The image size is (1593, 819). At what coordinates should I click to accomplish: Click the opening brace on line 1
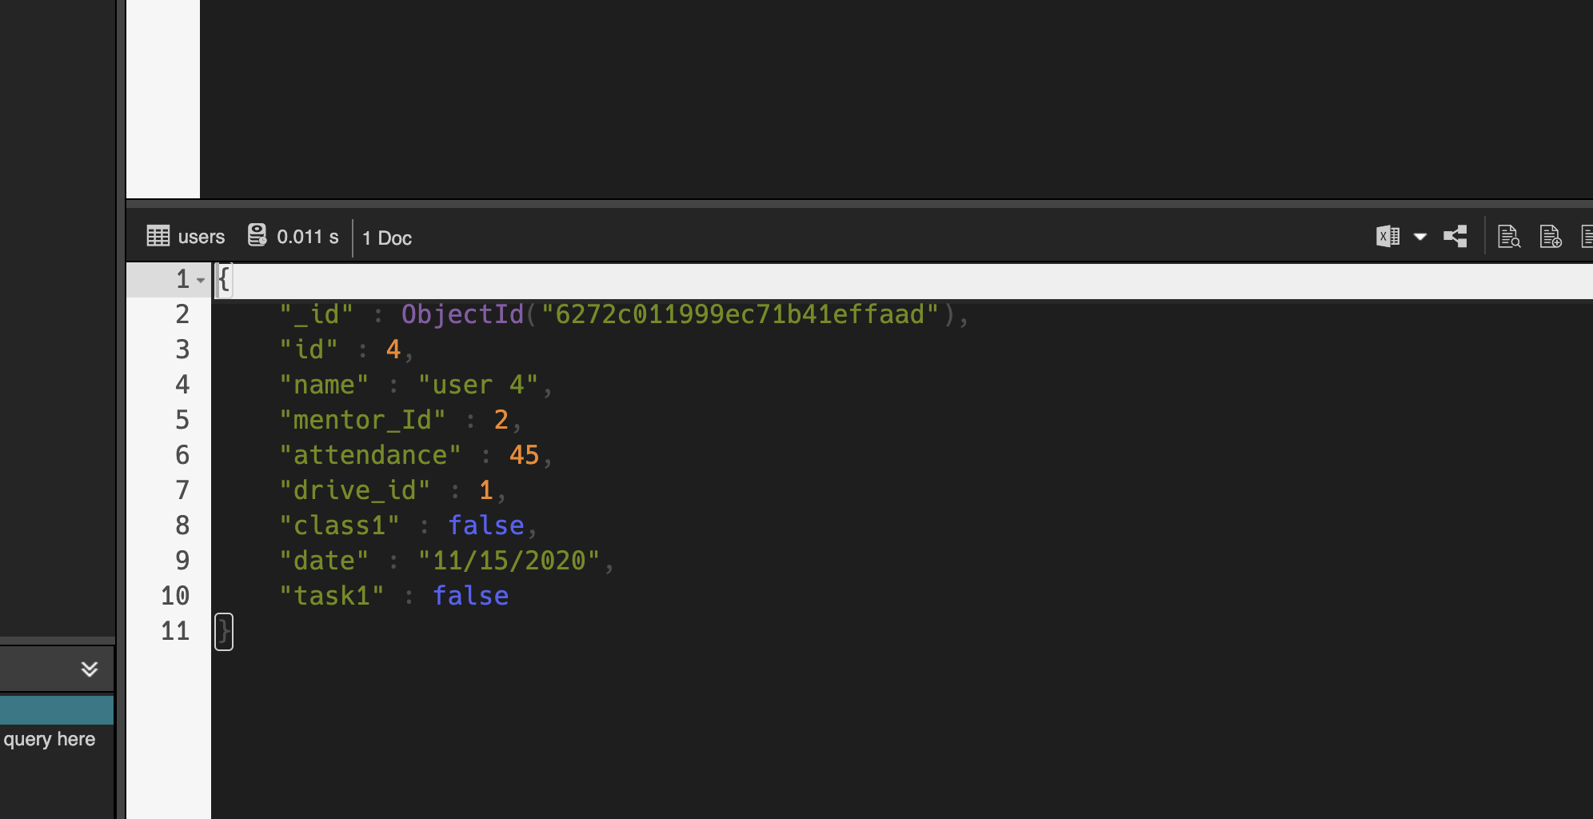(x=224, y=280)
